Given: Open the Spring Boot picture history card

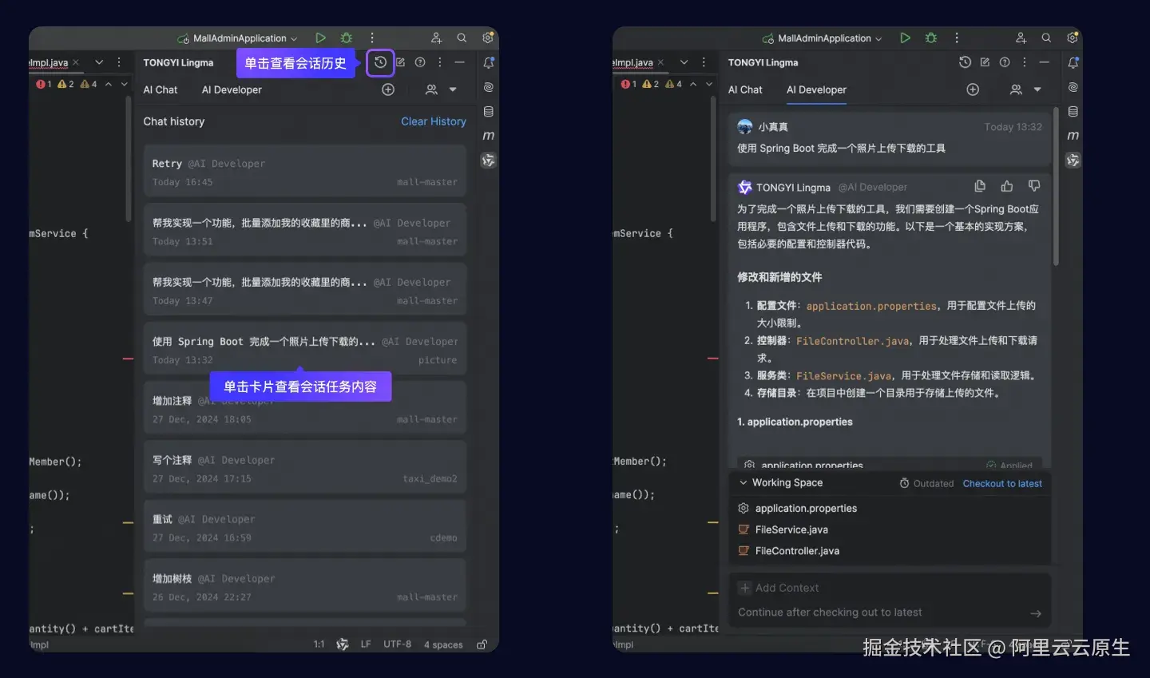Looking at the screenshot, I should click(x=305, y=350).
